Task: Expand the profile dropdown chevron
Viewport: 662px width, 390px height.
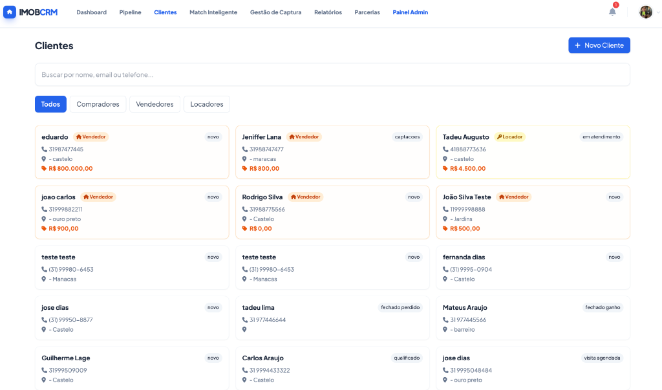Action: point(657,12)
